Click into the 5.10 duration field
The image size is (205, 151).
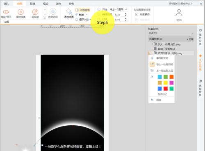pyautogui.click(x=119, y=14)
